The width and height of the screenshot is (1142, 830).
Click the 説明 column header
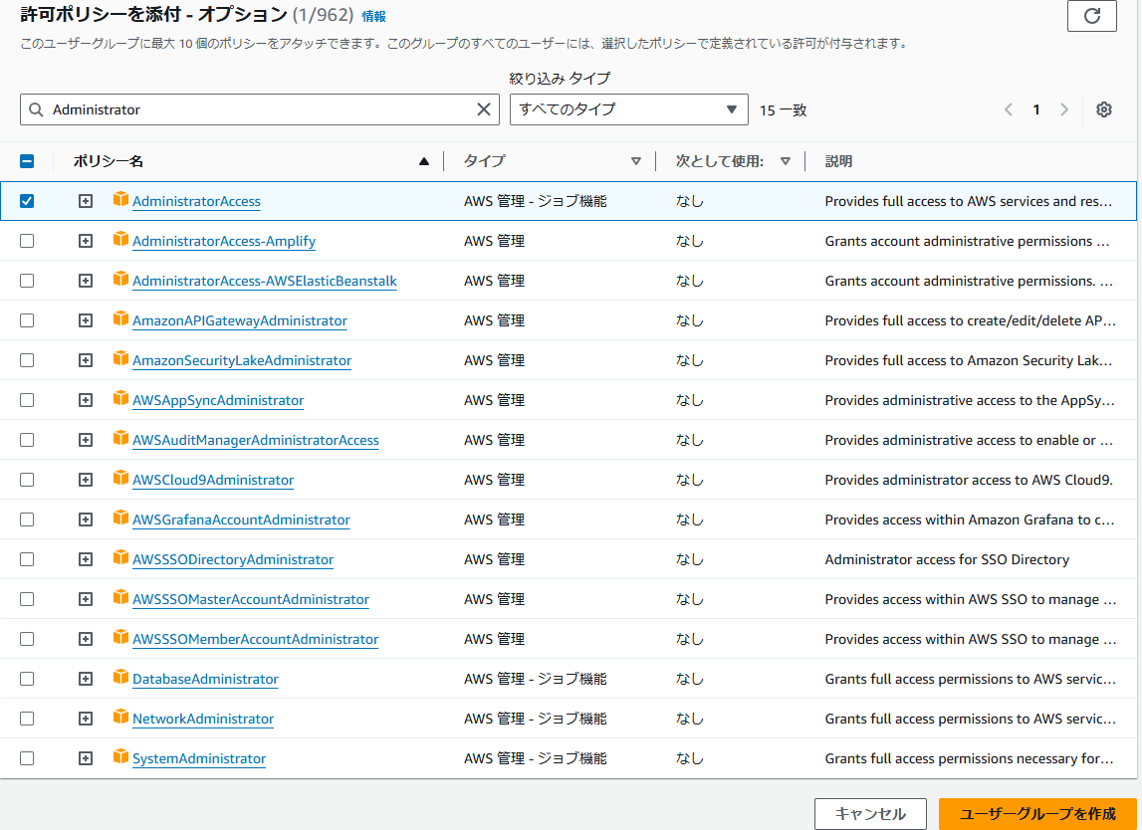(x=838, y=161)
